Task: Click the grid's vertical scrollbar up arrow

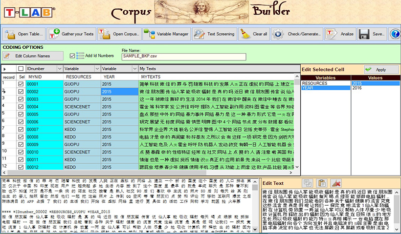Action: pos(297,76)
